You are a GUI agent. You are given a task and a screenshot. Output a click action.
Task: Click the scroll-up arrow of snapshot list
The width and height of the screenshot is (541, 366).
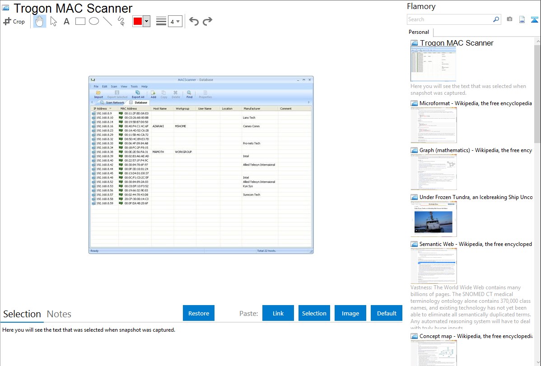coord(537,41)
